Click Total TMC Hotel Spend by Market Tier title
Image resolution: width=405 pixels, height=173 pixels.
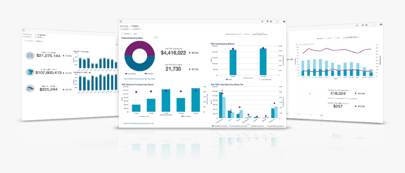point(227,84)
